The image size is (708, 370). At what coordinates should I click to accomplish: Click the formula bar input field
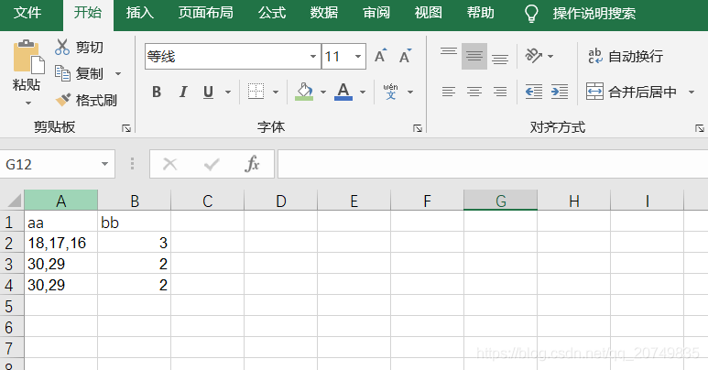[493, 164]
